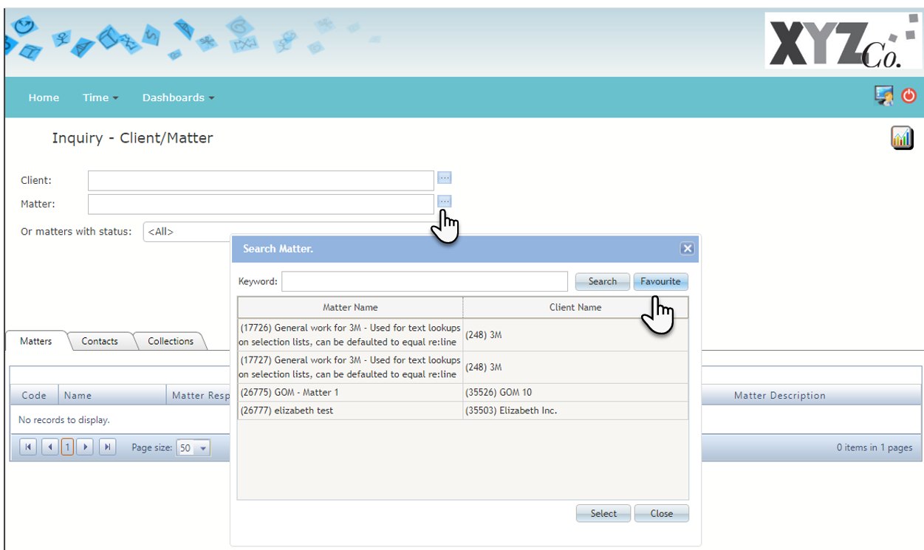This screenshot has height=550, width=924.
Task: Click the Select button in dialog
Action: coord(603,513)
